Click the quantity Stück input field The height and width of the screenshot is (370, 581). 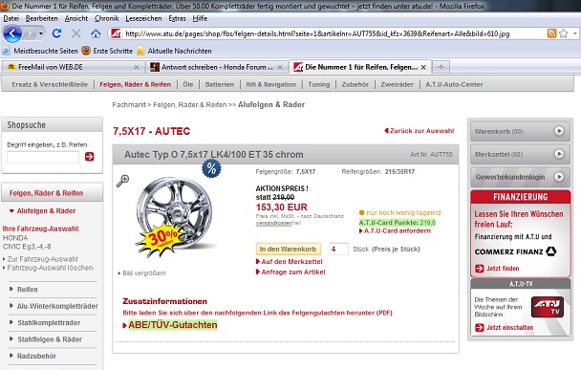click(x=338, y=250)
